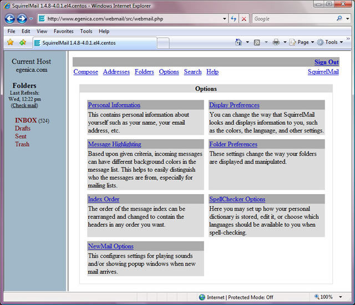Click the Internet zone globe status icon
Screen dimensions: 355x305
click(202, 297)
